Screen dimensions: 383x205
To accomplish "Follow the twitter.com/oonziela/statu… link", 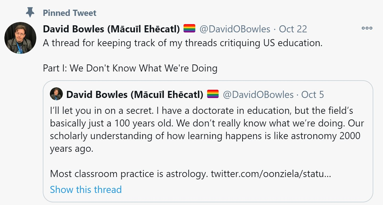I will coord(271,174).
